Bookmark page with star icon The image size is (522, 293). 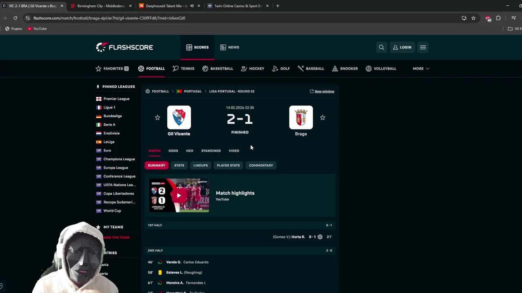point(473,18)
